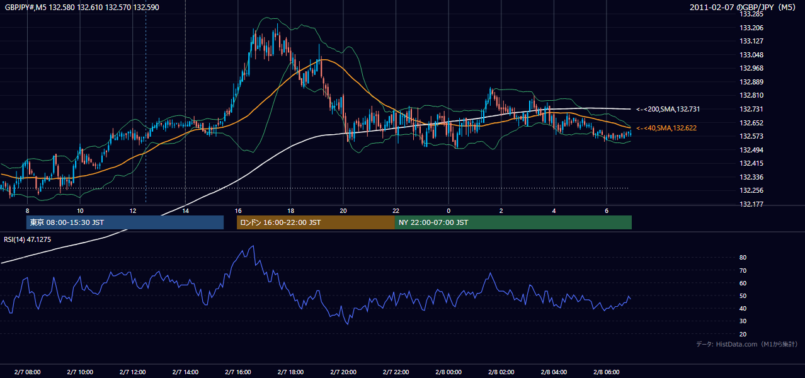Click price level 132.494 on the axis
805x378 pixels.
[x=751, y=150]
